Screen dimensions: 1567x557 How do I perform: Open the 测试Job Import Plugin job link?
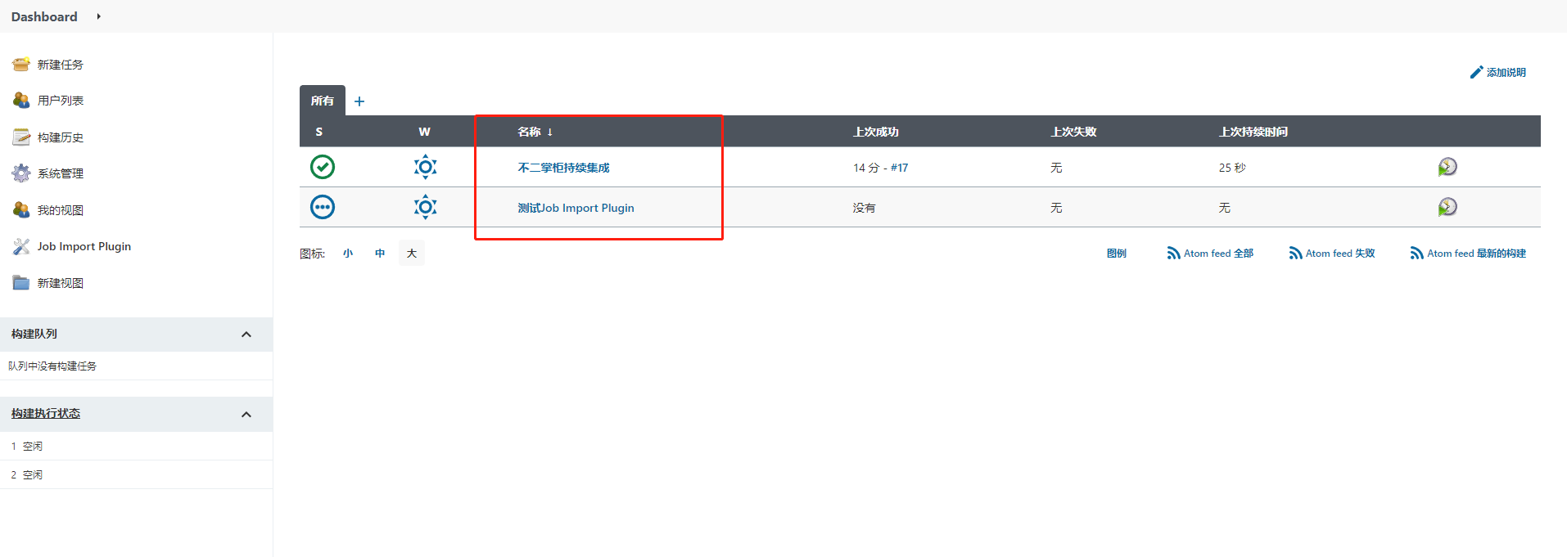click(x=576, y=208)
